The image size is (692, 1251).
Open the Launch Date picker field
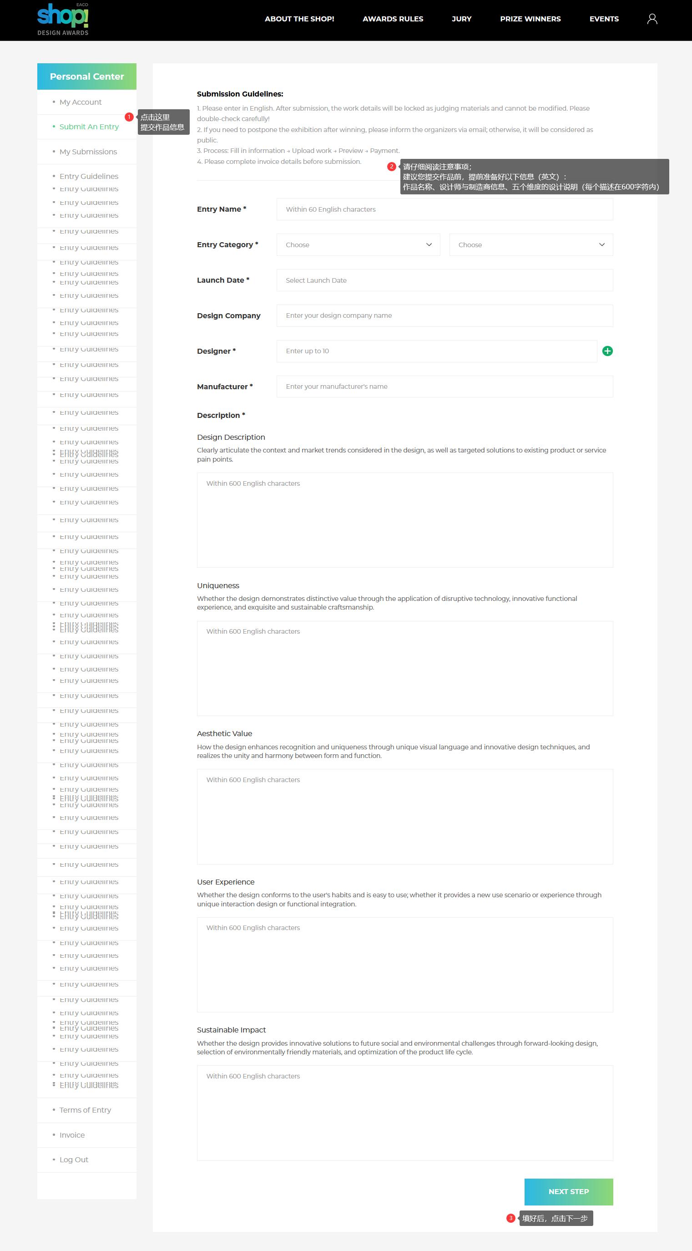coord(444,280)
